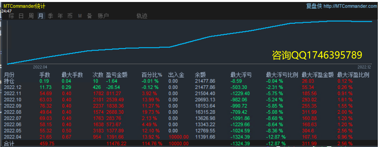Click the max lots value 0.67
Image resolution: width=379 pixels, height=147 pixels.
[67, 137]
